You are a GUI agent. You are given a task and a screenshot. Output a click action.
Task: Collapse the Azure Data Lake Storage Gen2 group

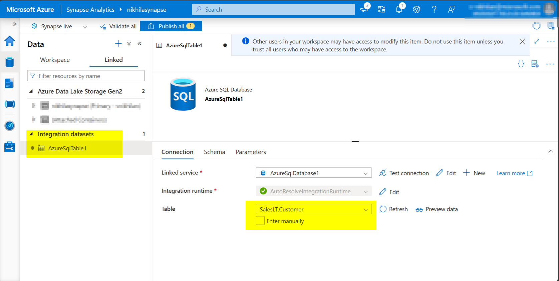click(31, 91)
